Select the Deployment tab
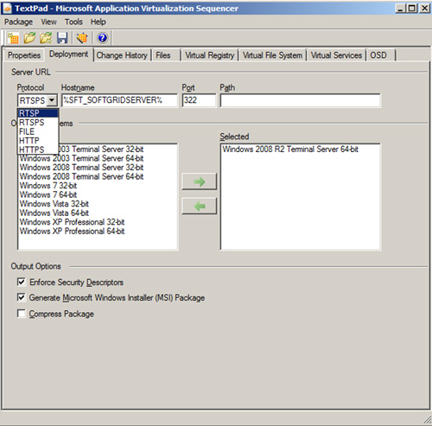432x426 pixels. 68,54
